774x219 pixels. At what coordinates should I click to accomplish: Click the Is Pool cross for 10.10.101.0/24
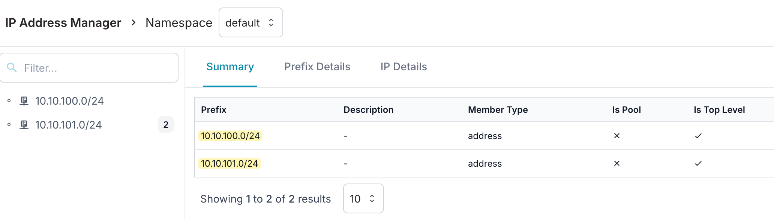pyautogui.click(x=616, y=163)
